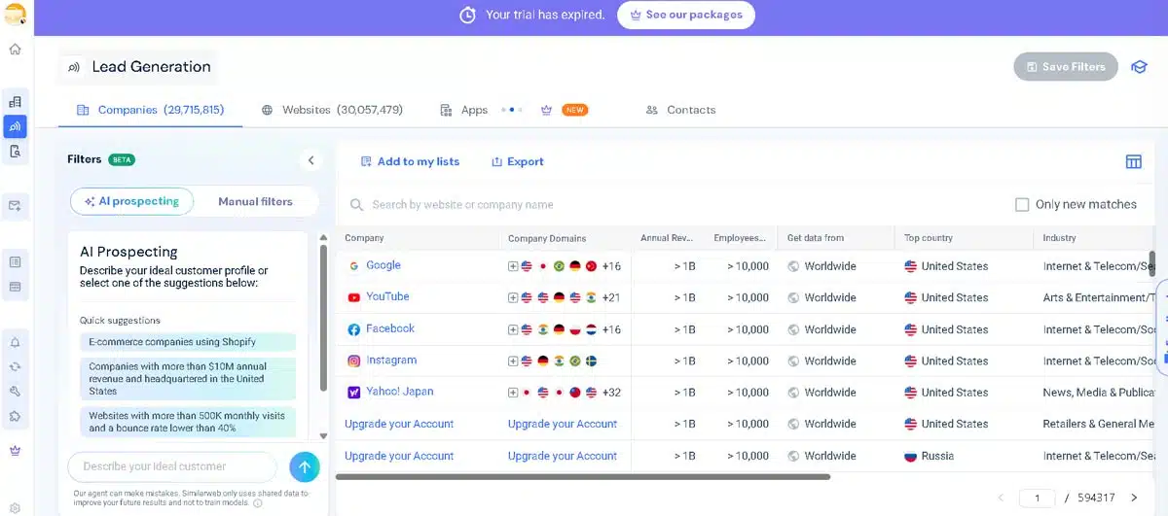The height and width of the screenshot is (516, 1168).
Task: Click the vertical table scrollbar
Action: (1152, 264)
